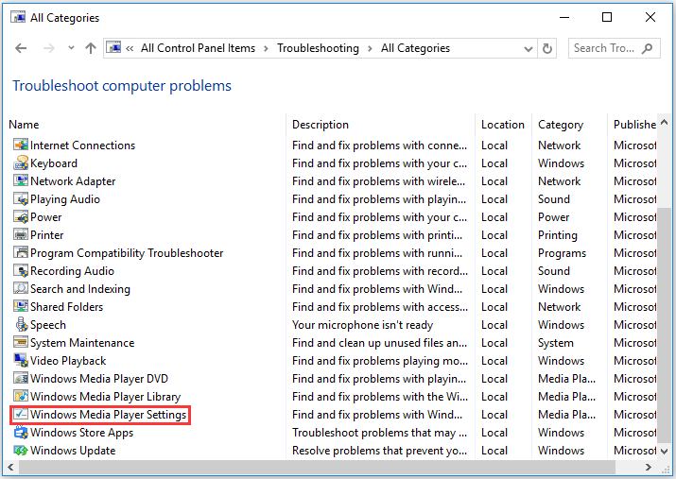This screenshot has height=479, width=676.
Task: Refresh the address bar view
Action: pos(547,48)
